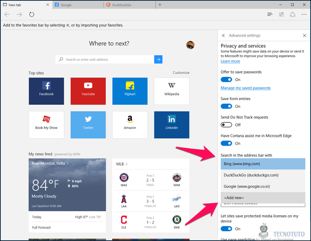Open the More actions ellipsis menu
This screenshot has width=311, height=241.
(x=304, y=14)
